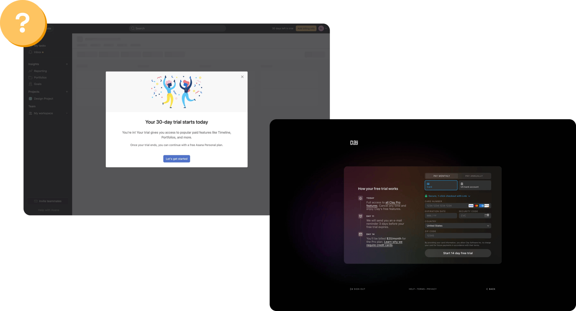This screenshot has height=311, width=576.
Task: Click the Goals person icon
Action: 30,84
